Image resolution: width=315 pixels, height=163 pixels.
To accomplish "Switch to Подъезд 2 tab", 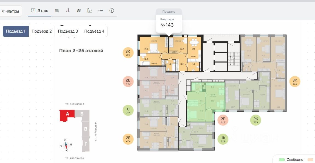I will (42, 31).
